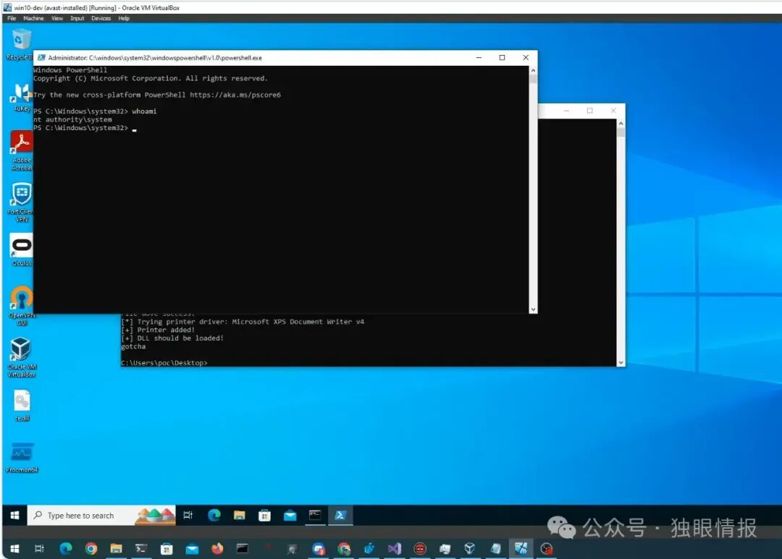Click the host Start button on bottom taskbar

click(14, 549)
